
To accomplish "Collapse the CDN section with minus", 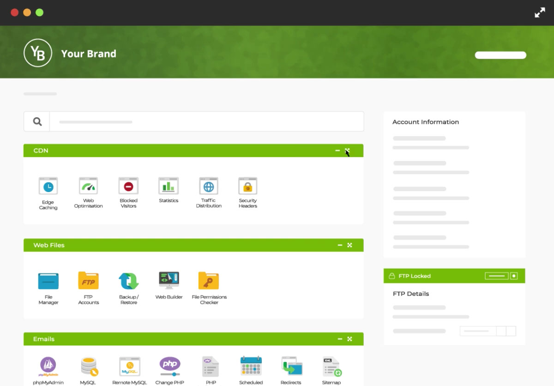I will pyautogui.click(x=337, y=151).
